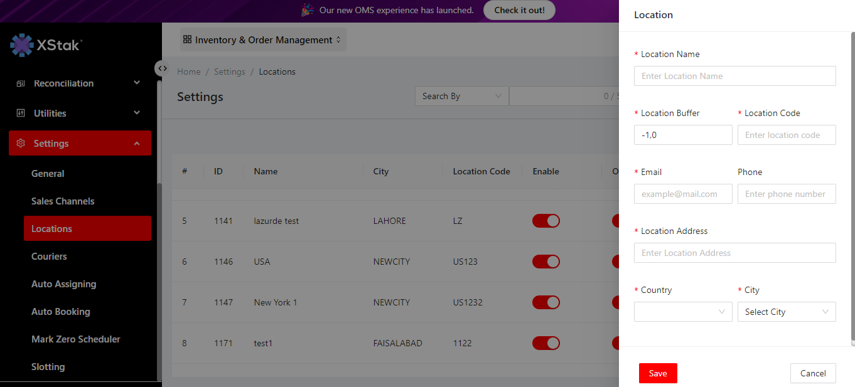Toggle Enable switch for lazurde test

546,221
